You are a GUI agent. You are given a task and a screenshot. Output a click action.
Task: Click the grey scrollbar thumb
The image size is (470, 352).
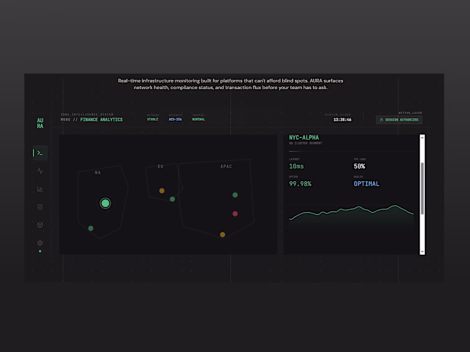422,188
